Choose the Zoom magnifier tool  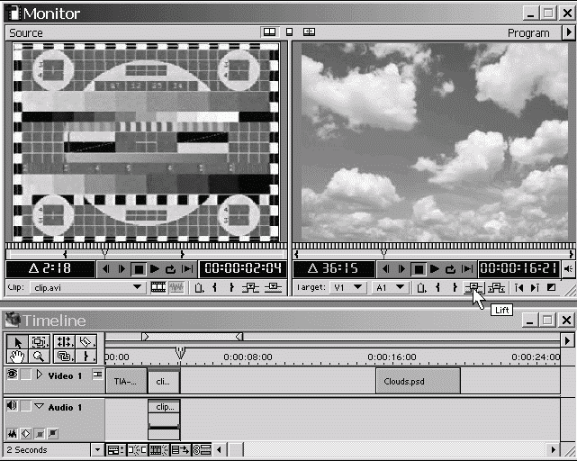(39, 357)
